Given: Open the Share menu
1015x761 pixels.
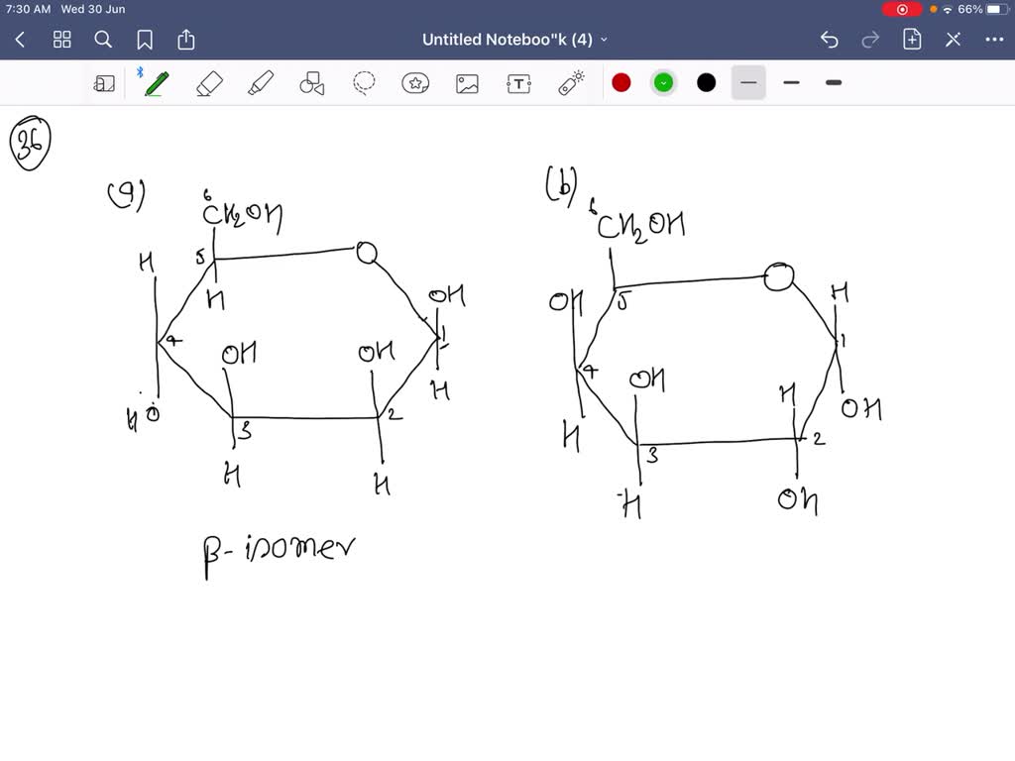Looking at the screenshot, I should click(x=186, y=40).
